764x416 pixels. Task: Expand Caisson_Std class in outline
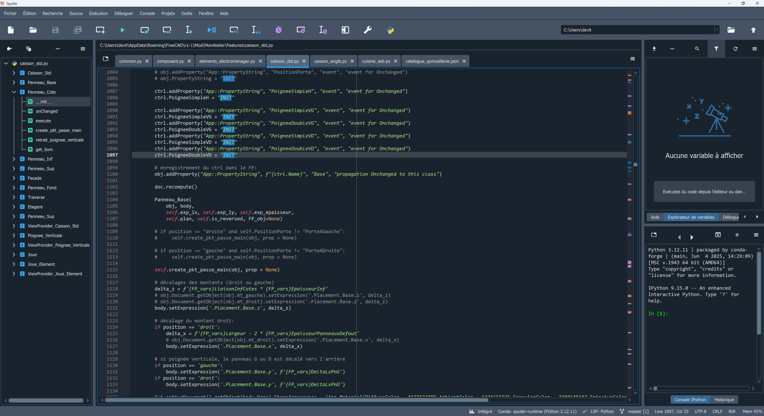click(14, 73)
